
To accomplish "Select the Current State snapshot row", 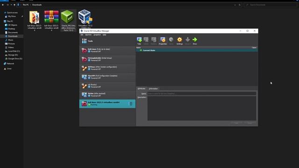I will 197,50.
